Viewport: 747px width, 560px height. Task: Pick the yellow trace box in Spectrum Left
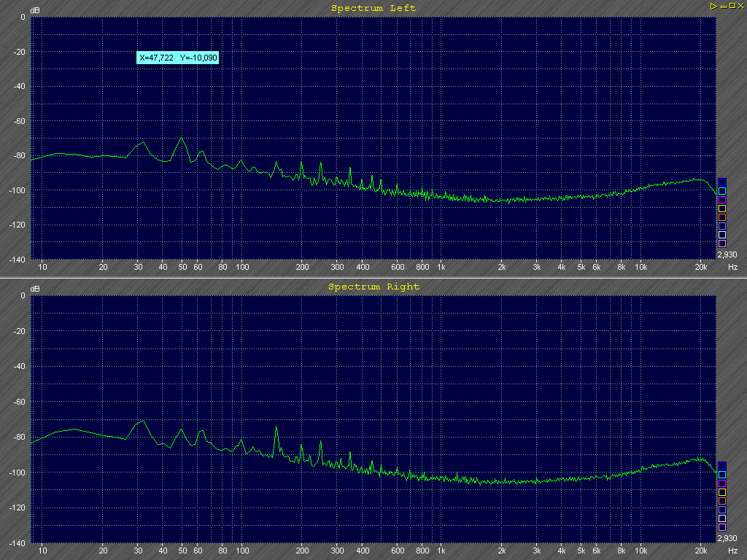(722, 209)
